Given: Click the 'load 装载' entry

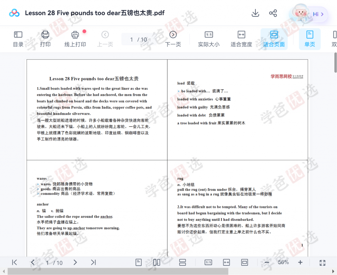Looking at the screenshot, I should click(x=186, y=83).
